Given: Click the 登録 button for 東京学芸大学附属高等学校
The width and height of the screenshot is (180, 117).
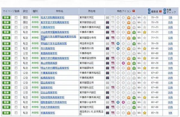Looking at the screenshot, I should point(6,22).
